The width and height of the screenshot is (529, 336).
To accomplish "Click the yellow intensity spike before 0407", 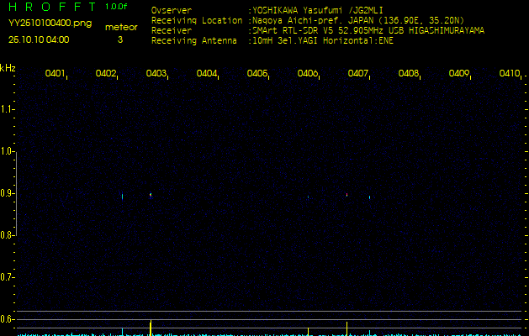I will pos(346,328).
